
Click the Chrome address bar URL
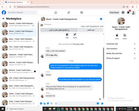(33, 7)
